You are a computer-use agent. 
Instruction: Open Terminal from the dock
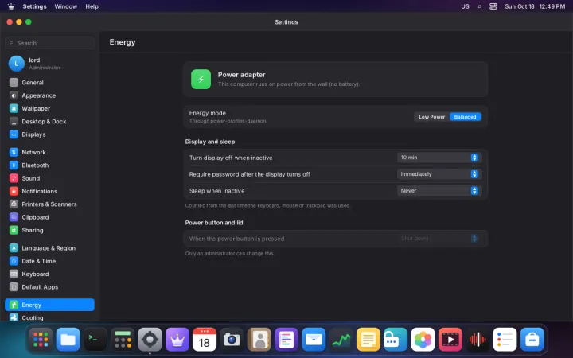coord(95,340)
